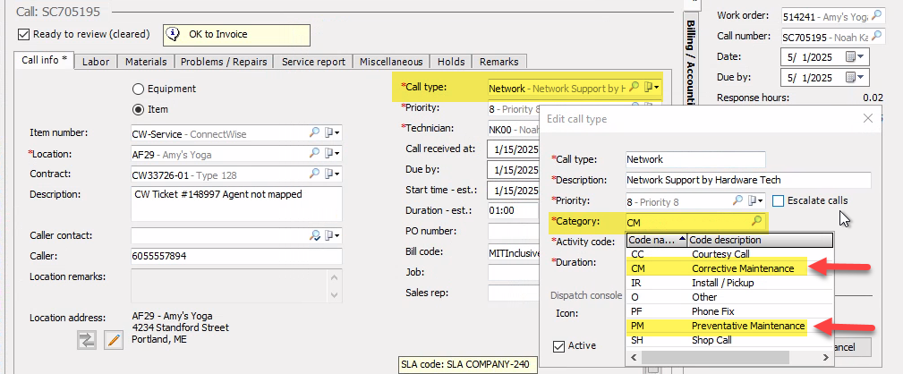Image resolution: width=903 pixels, height=374 pixels.
Task: Click the pencil edit address icon
Action: coord(114,340)
